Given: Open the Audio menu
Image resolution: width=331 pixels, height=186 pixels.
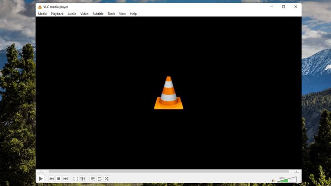Looking at the screenshot, I should [x=72, y=14].
